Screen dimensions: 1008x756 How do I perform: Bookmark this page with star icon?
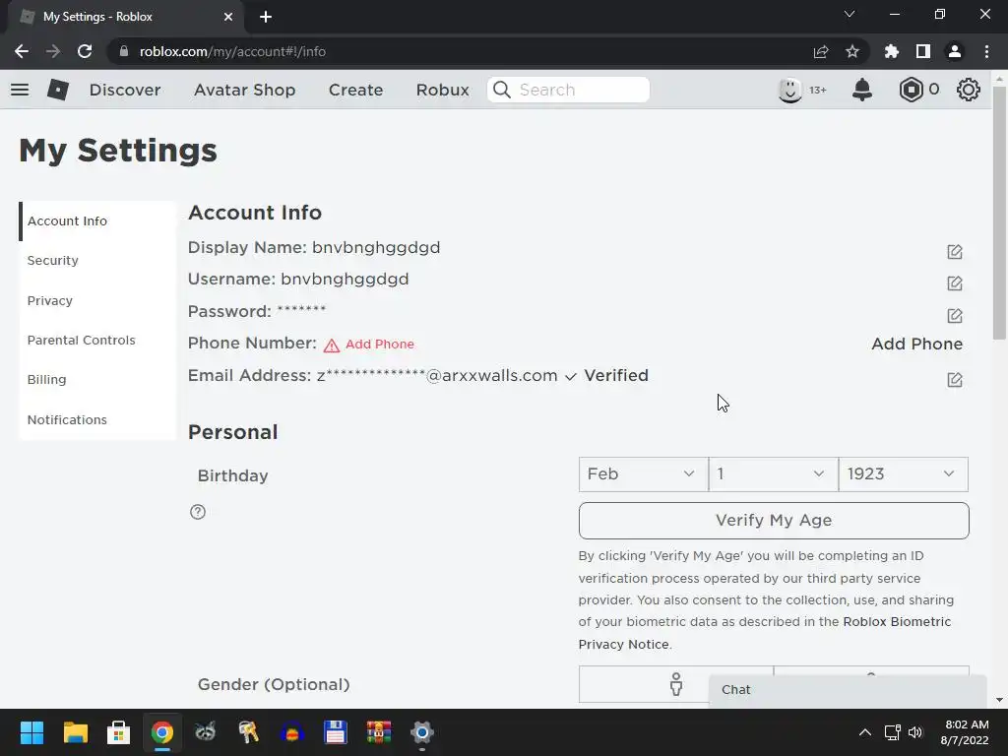[x=852, y=51]
